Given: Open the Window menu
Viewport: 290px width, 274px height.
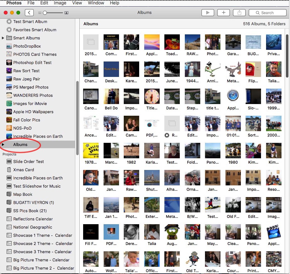Looking at the screenshot, I should (x=96, y=3).
